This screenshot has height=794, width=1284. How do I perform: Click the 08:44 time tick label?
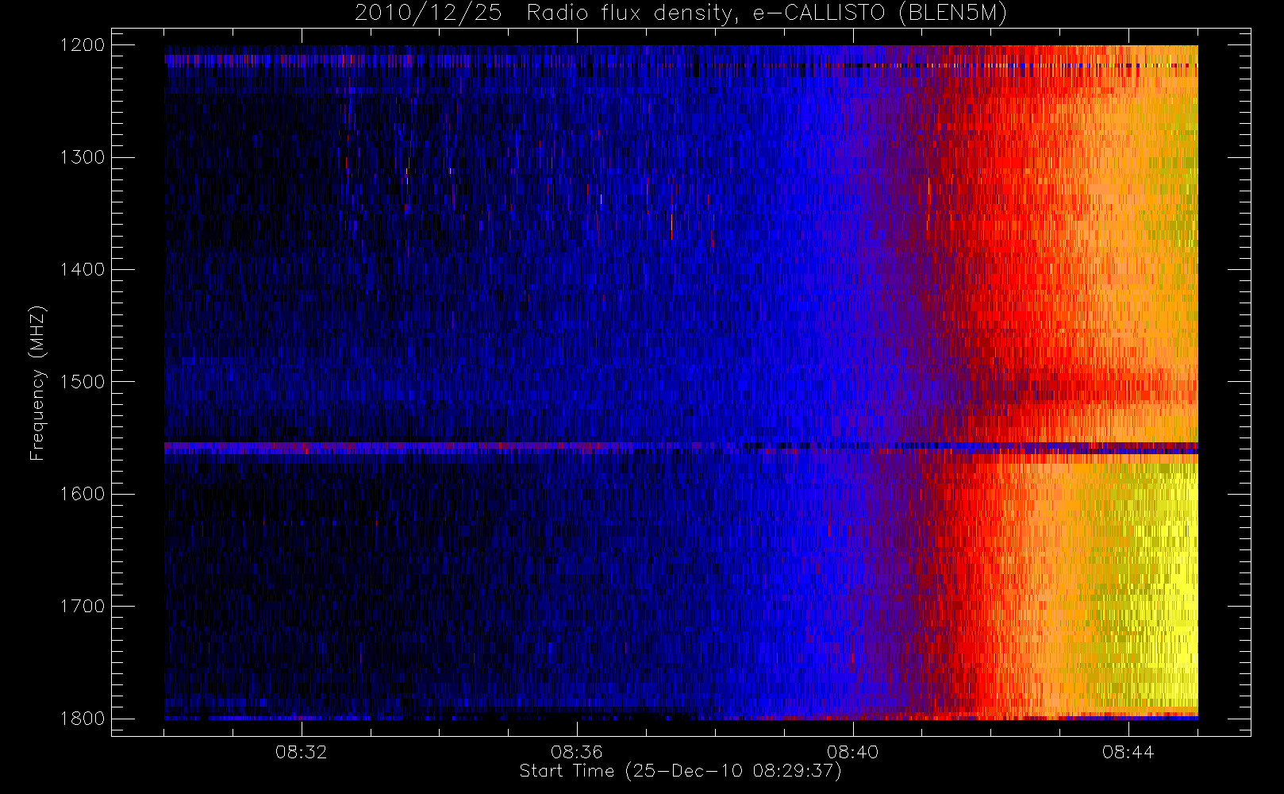(1128, 752)
